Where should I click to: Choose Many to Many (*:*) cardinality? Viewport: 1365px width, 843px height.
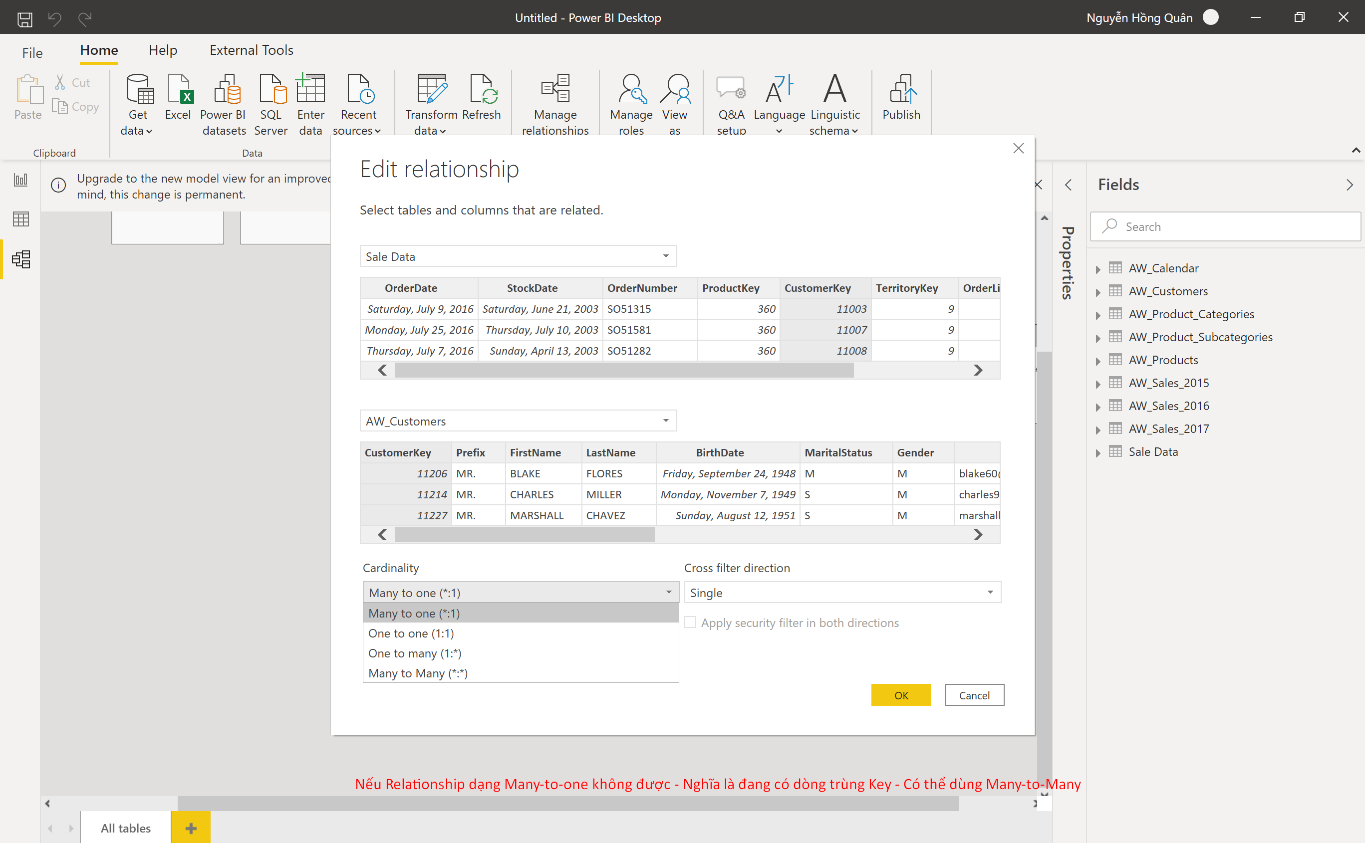pos(521,673)
